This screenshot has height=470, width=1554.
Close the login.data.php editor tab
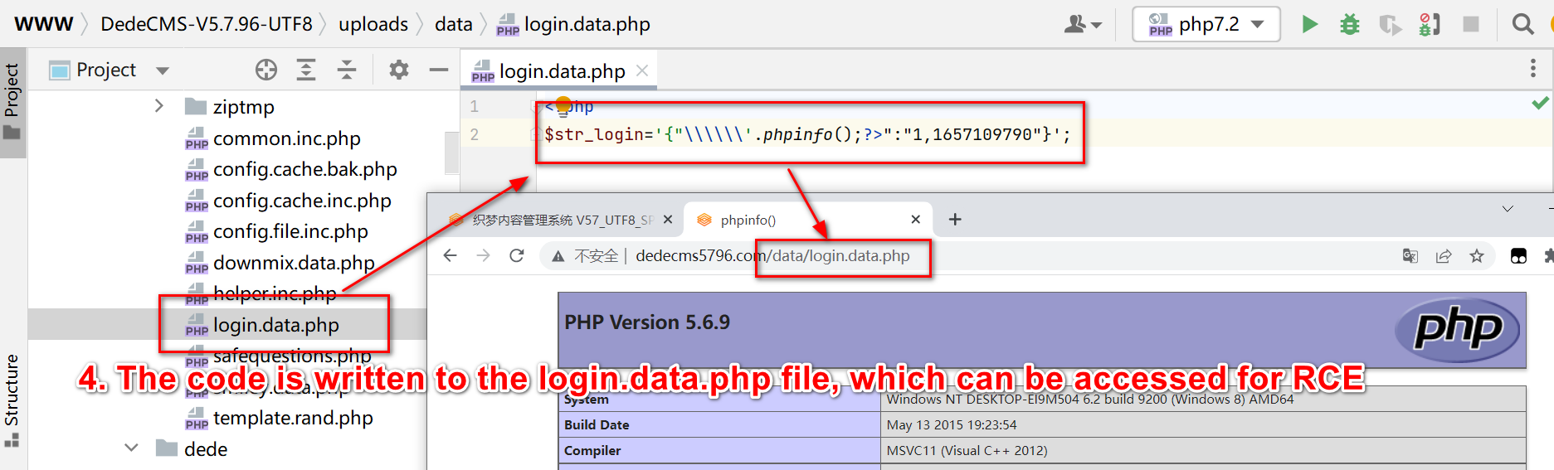coord(641,71)
